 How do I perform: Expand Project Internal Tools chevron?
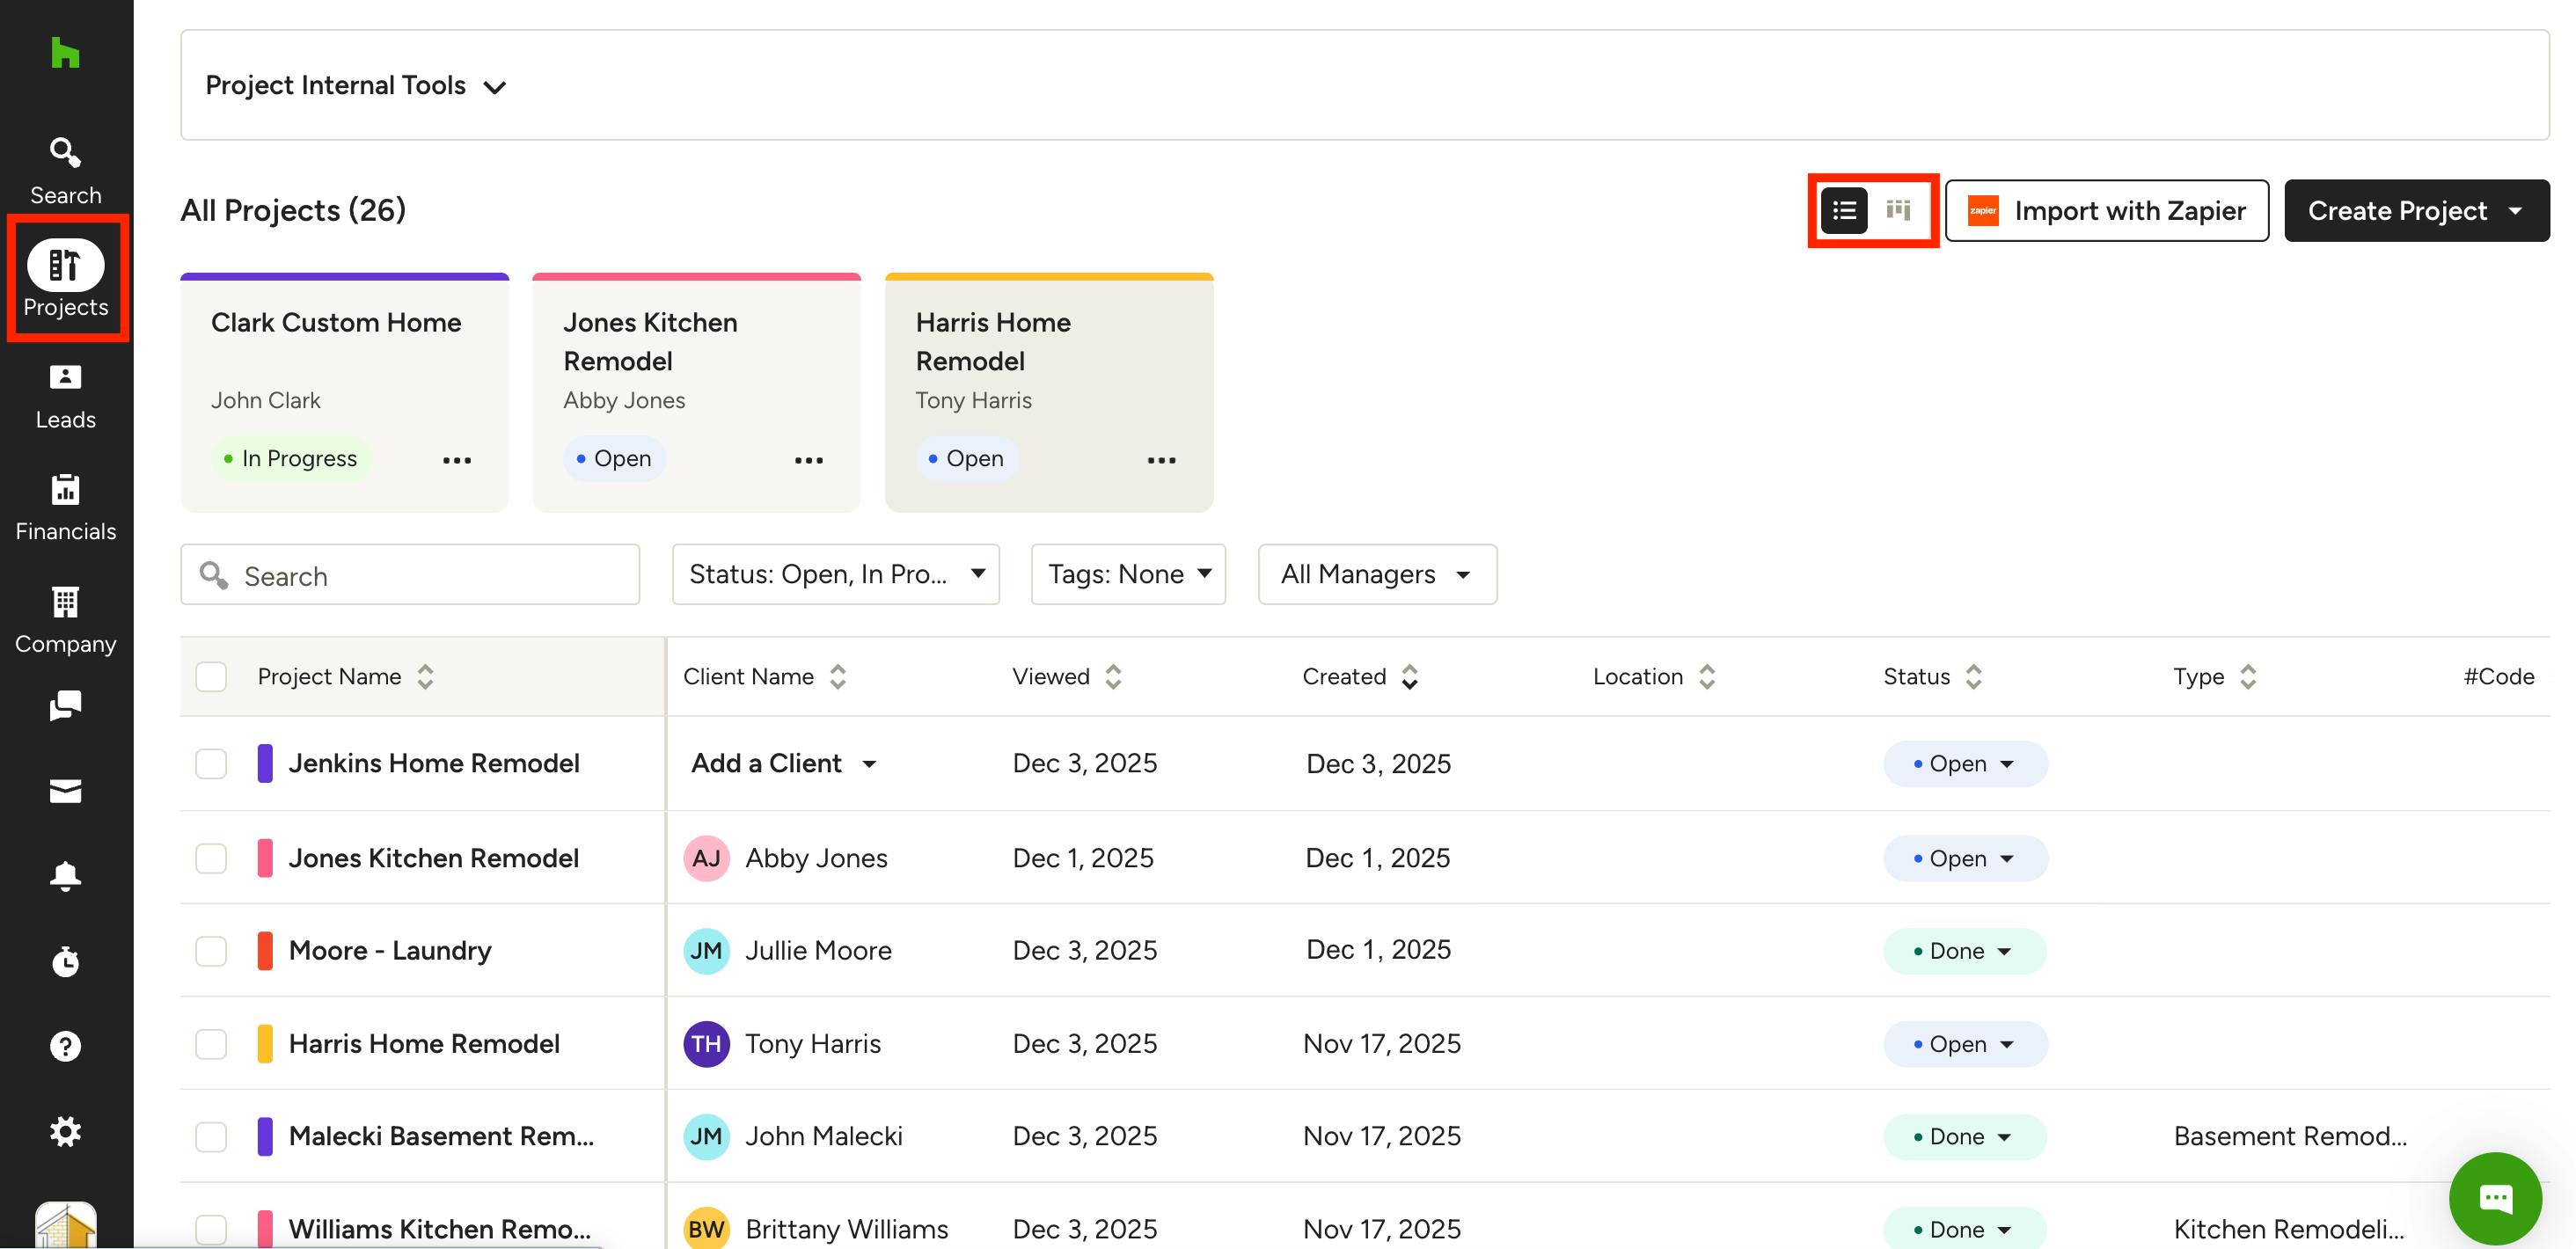(495, 87)
